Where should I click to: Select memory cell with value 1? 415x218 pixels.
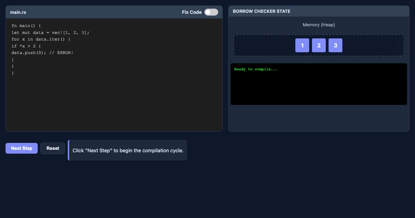click(x=302, y=45)
